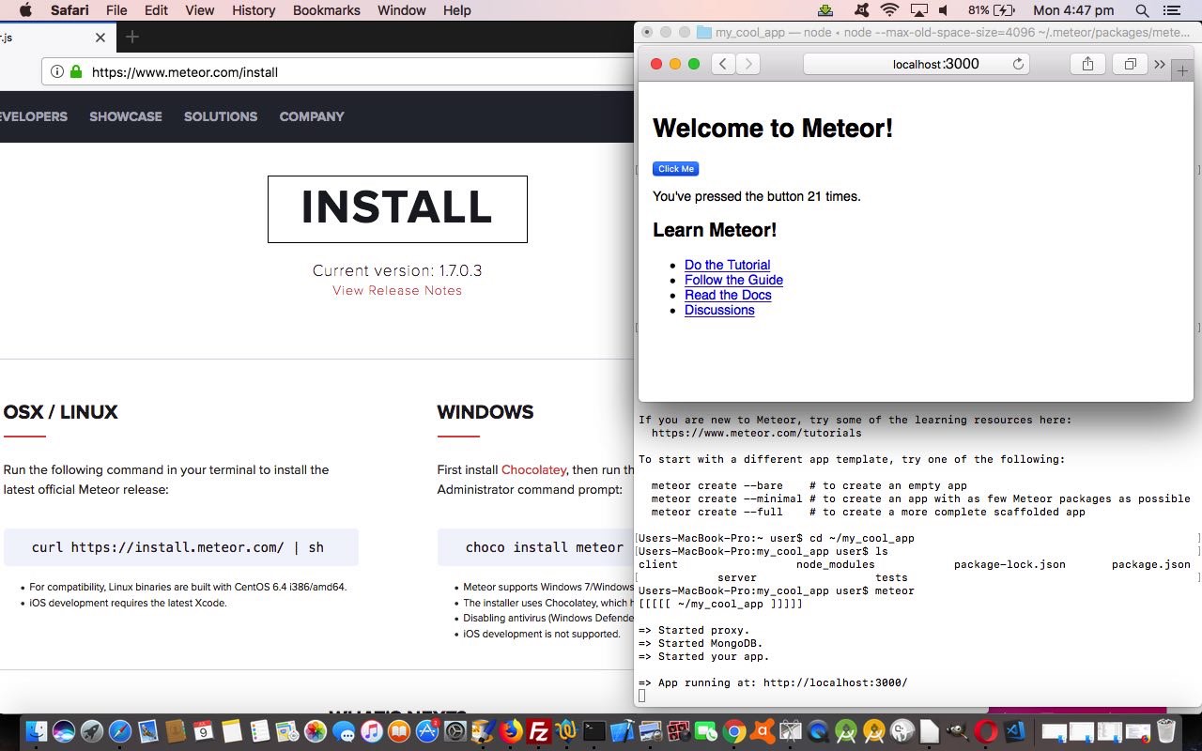Open Notification Center from menu bar
This screenshot has width=1202, height=751.
point(1171,10)
